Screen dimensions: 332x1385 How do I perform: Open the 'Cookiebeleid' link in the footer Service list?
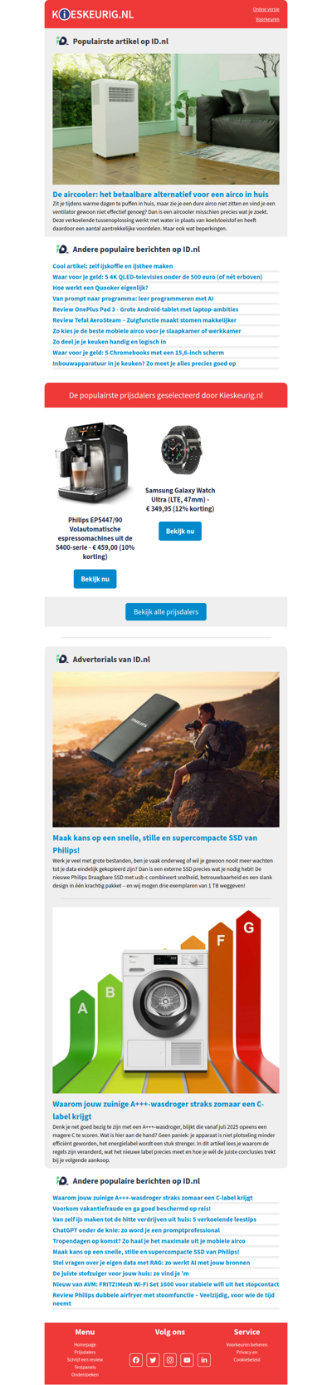click(247, 1359)
